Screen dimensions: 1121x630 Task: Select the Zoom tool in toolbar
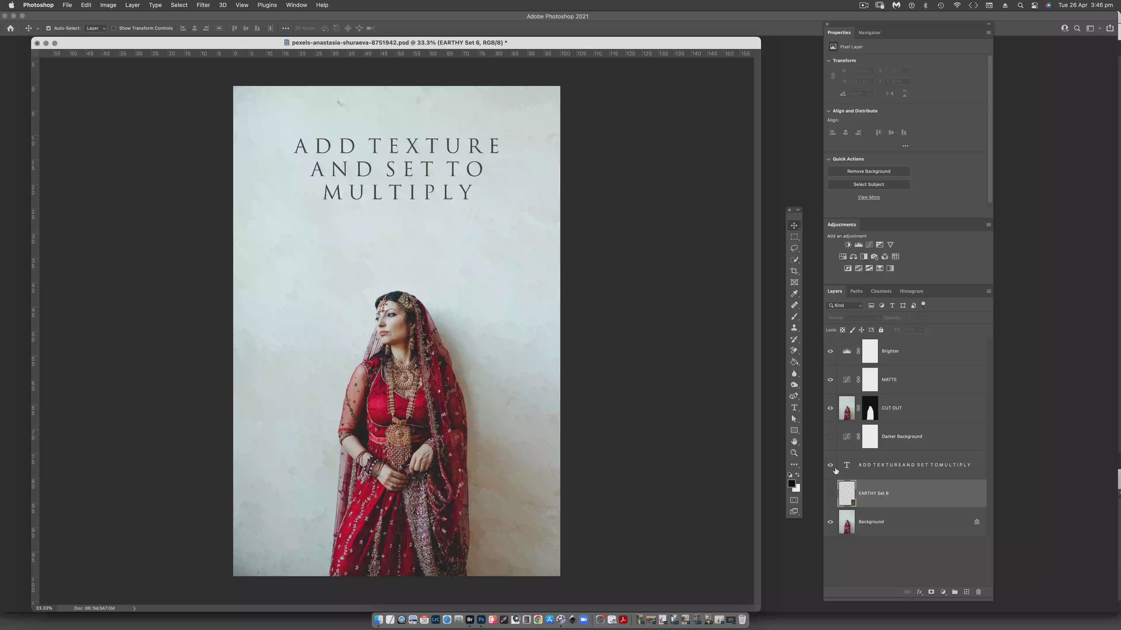point(794,453)
